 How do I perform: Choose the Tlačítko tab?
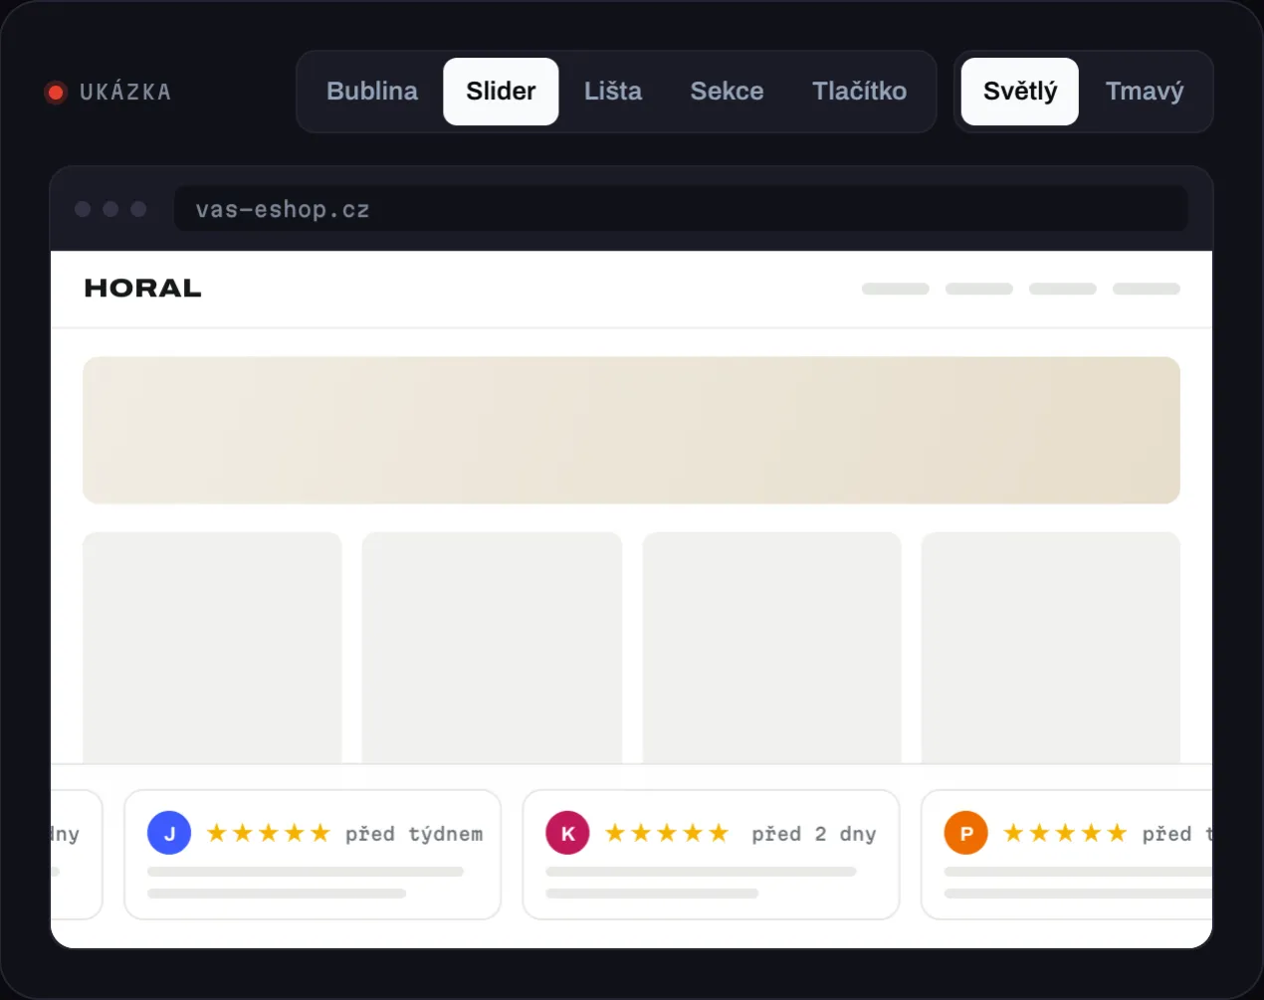tap(859, 92)
